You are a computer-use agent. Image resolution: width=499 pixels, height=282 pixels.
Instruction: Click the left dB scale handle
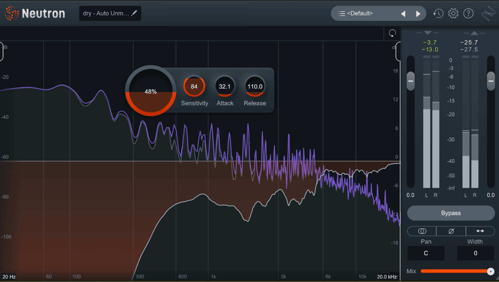coord(1,51)
